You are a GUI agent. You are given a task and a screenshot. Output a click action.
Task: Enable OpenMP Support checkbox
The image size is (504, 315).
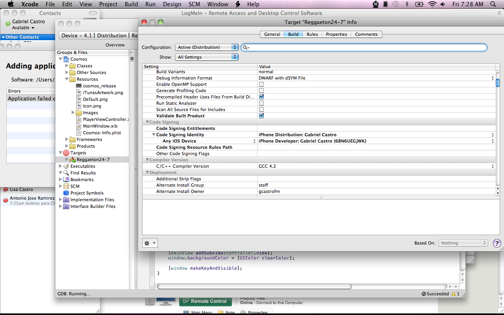tap(261, 84)
